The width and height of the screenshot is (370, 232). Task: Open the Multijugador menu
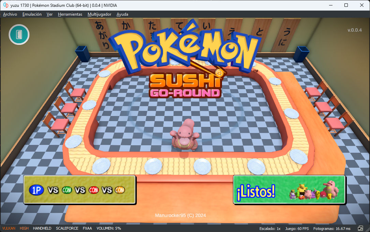99,14
